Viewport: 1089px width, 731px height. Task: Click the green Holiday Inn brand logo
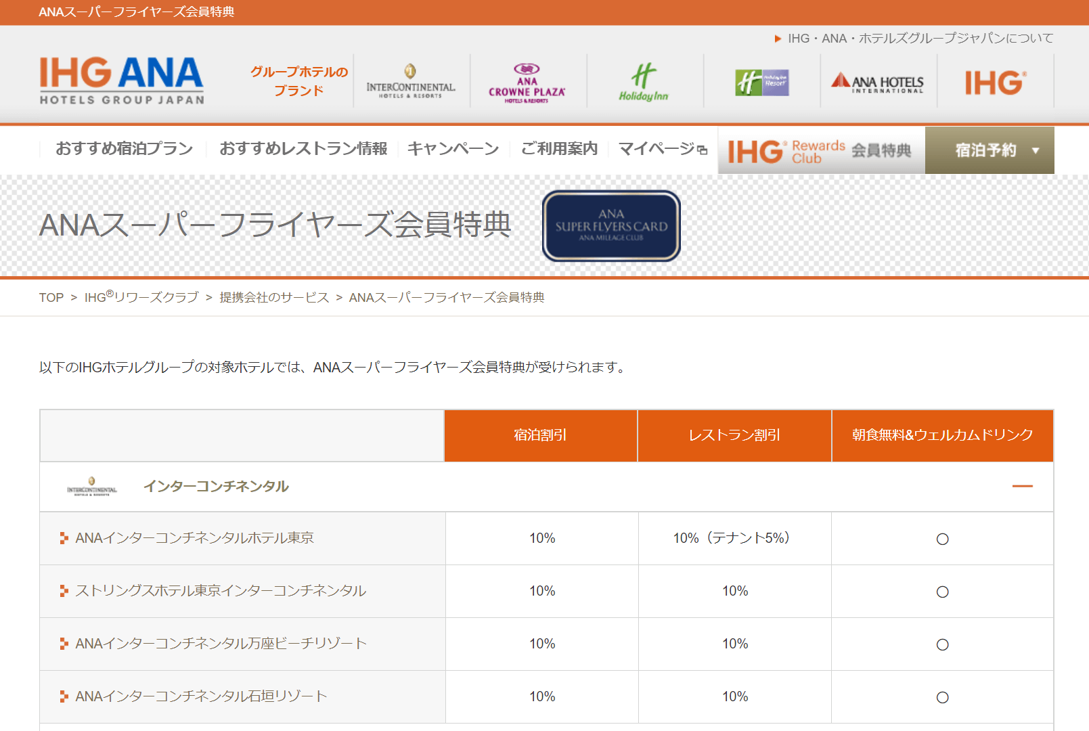(x=644, y=83)
